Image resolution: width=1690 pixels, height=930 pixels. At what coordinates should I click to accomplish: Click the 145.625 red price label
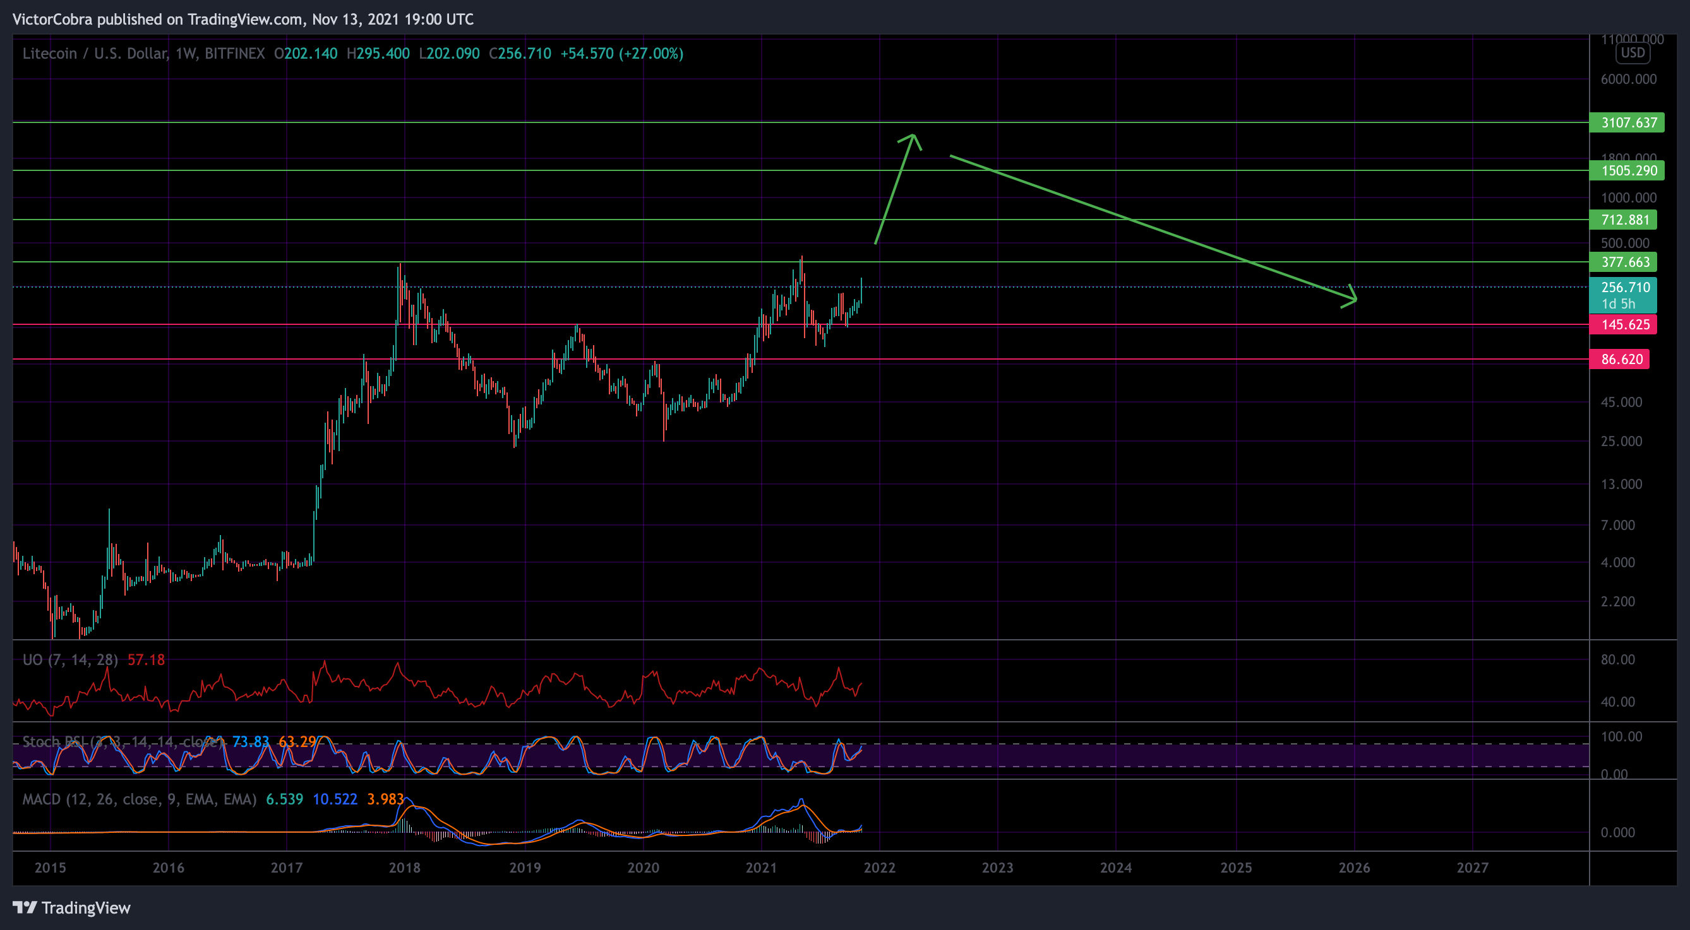click(x=1623, y=324)
